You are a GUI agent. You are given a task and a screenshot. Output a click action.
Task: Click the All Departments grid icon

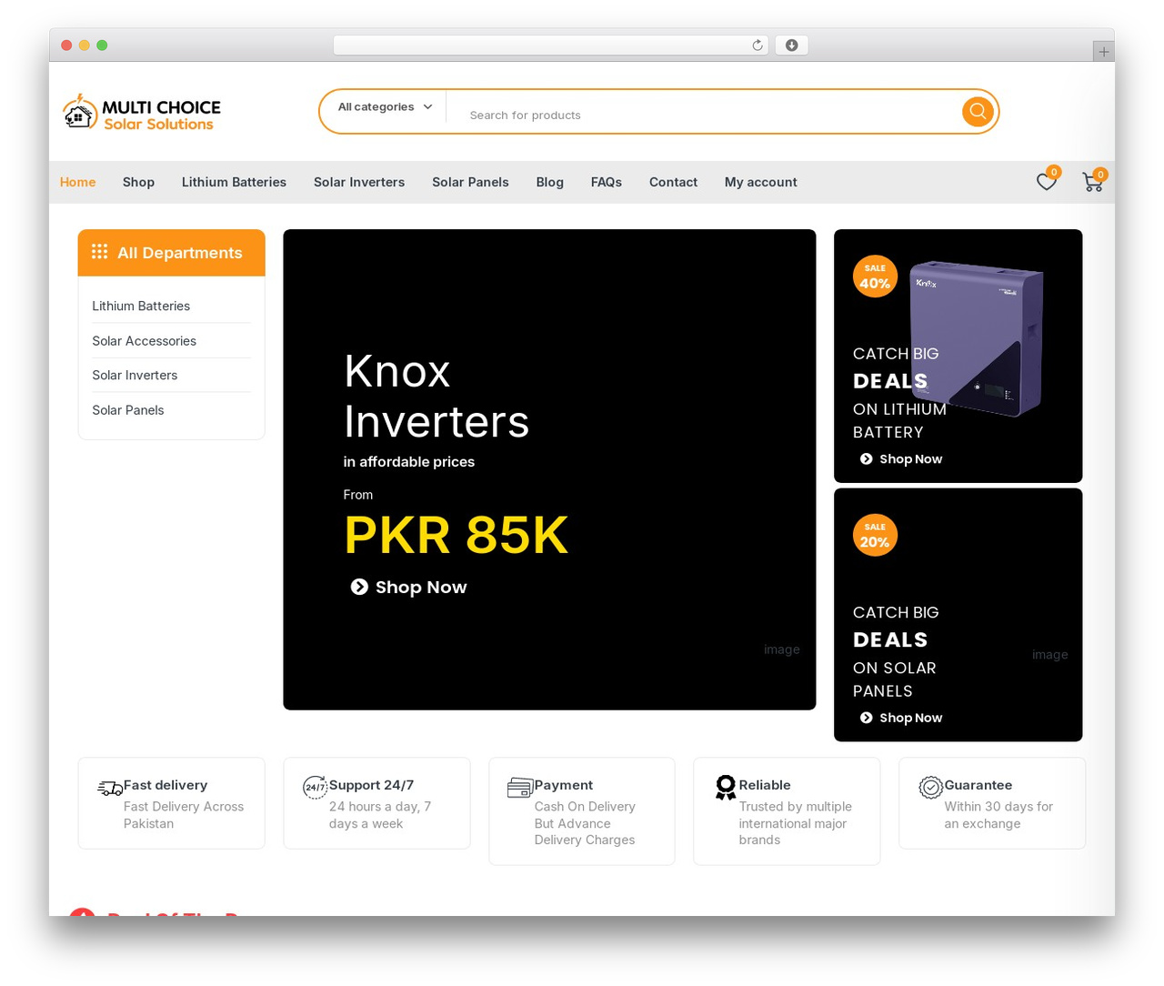click(x=100, y=252)
